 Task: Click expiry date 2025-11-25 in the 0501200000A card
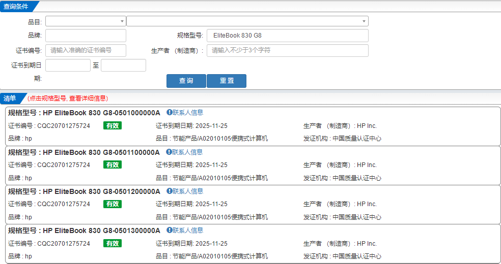pos(211,204)
